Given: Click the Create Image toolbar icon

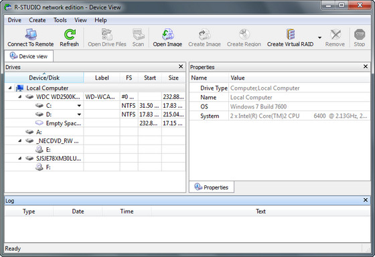Looking at the screenshot, I should tap(204, 34).
